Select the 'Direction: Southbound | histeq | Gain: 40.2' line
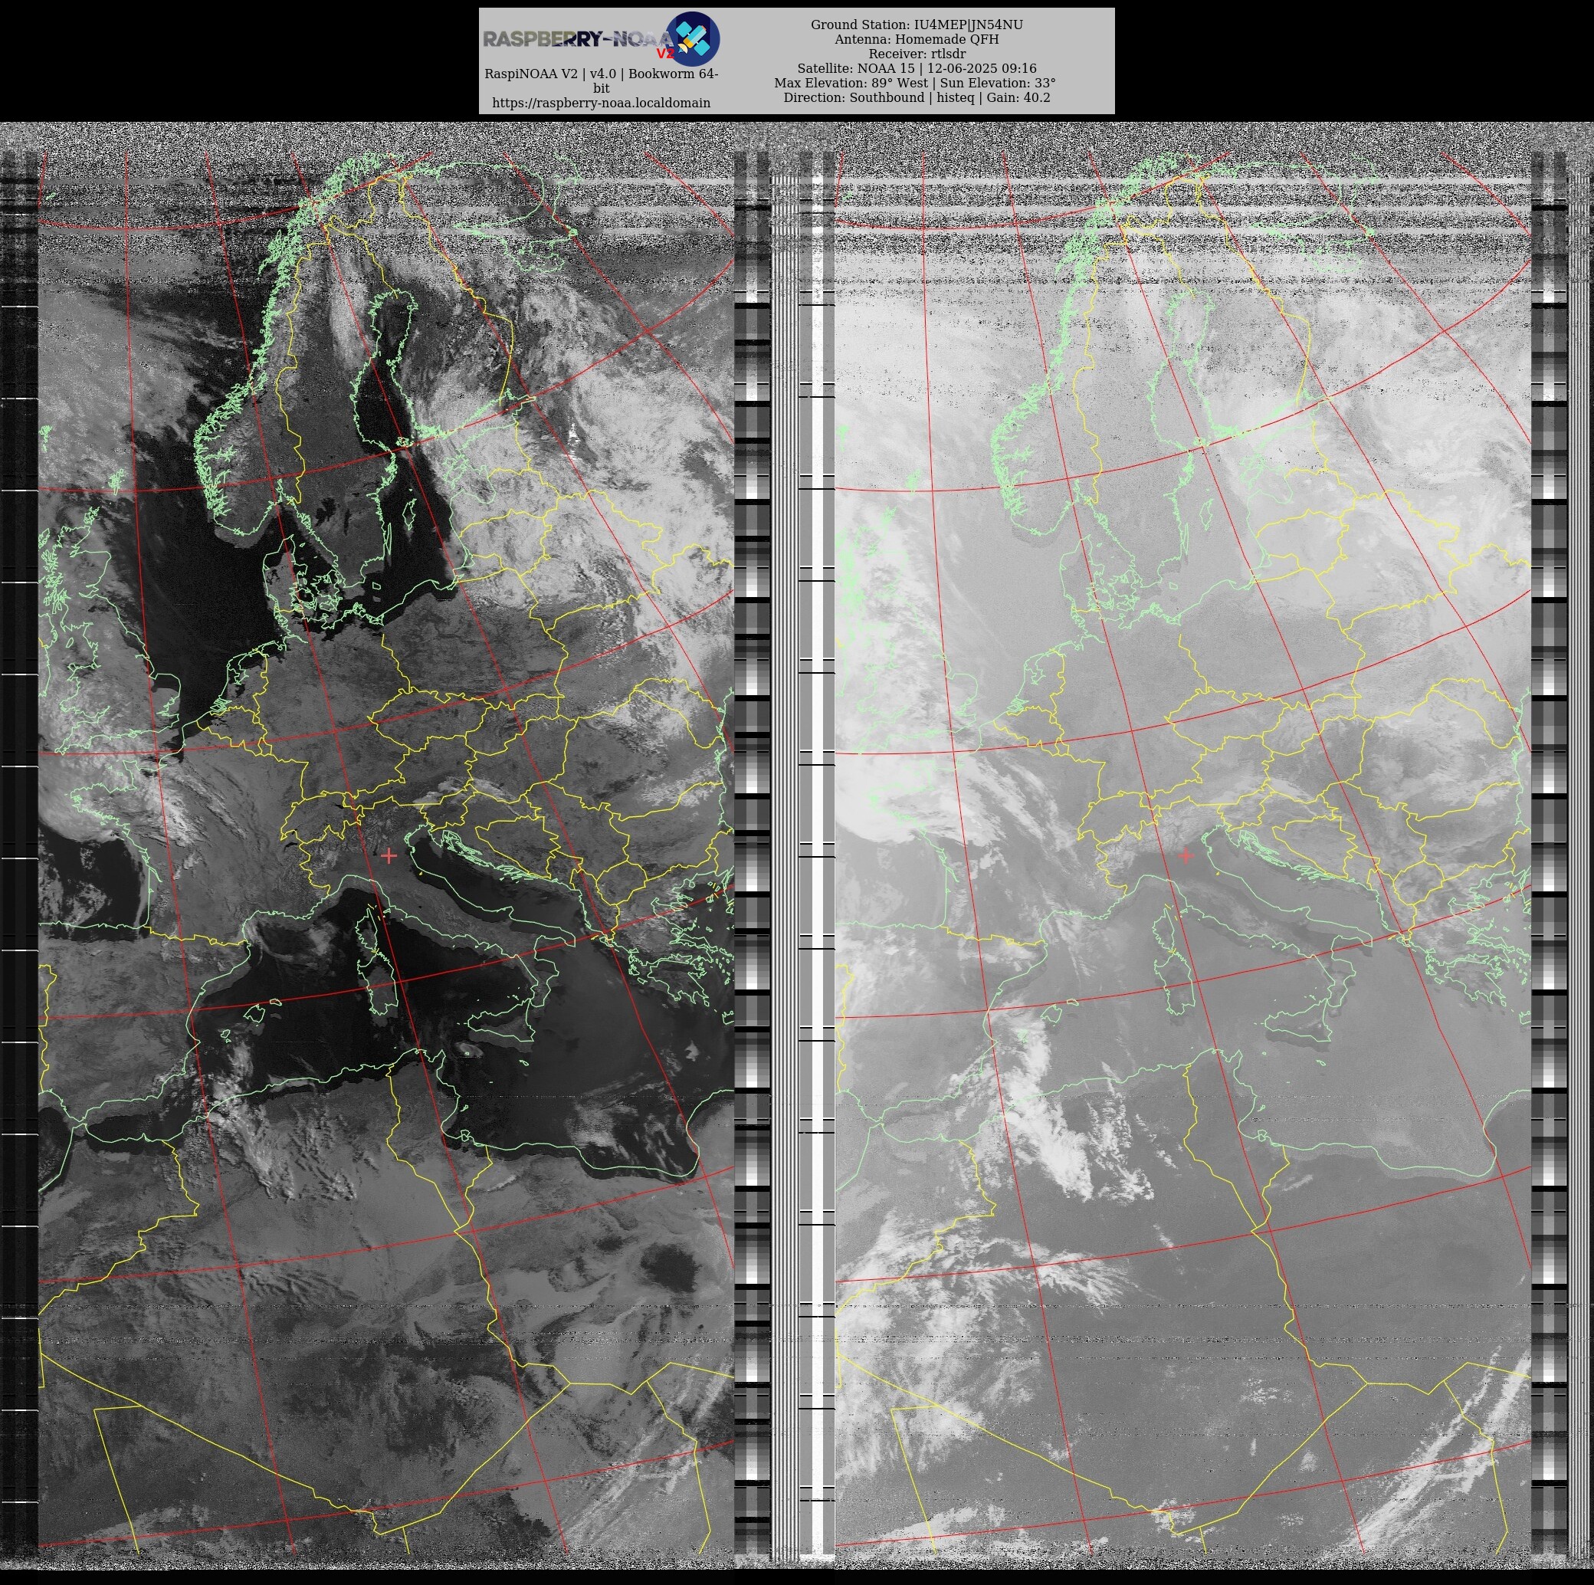Screen dimensions: 1594x1585 coord(917,97)
